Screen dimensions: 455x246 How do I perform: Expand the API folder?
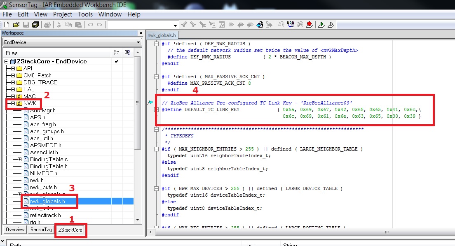(x=13, y=68)
